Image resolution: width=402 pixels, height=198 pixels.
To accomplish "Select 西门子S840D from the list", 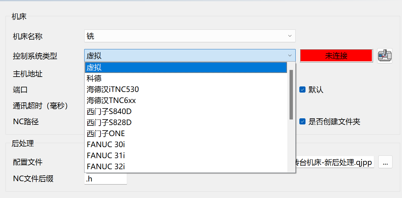I will 186,112.
